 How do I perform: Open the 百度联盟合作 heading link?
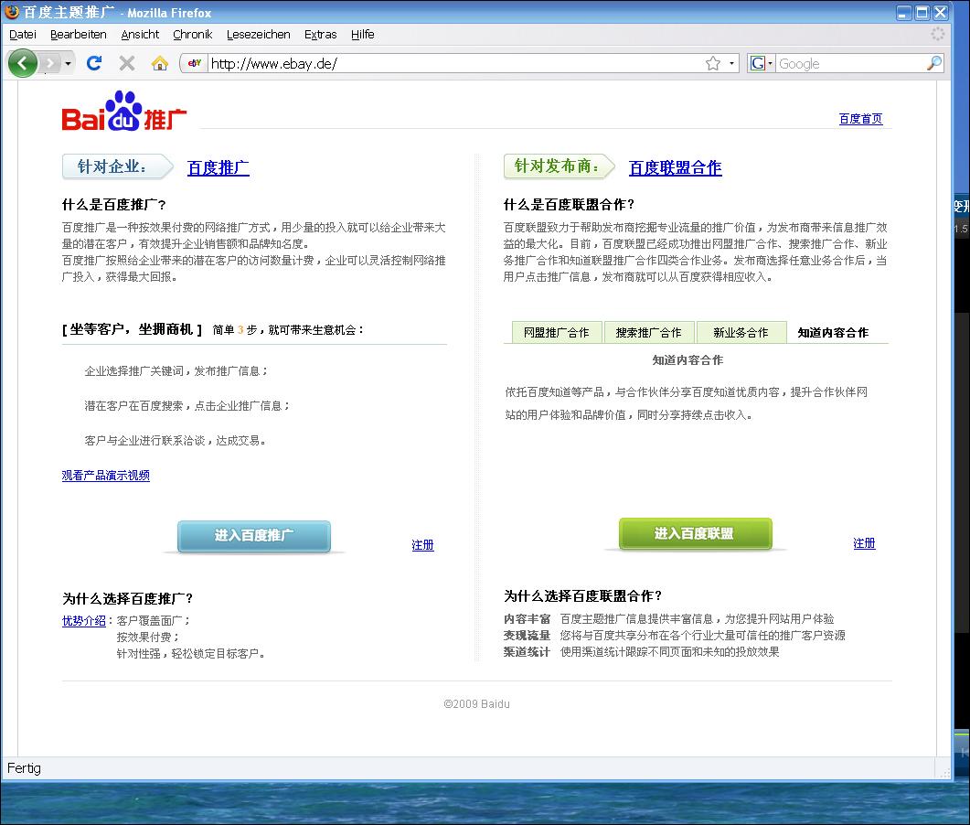(675, 167)
